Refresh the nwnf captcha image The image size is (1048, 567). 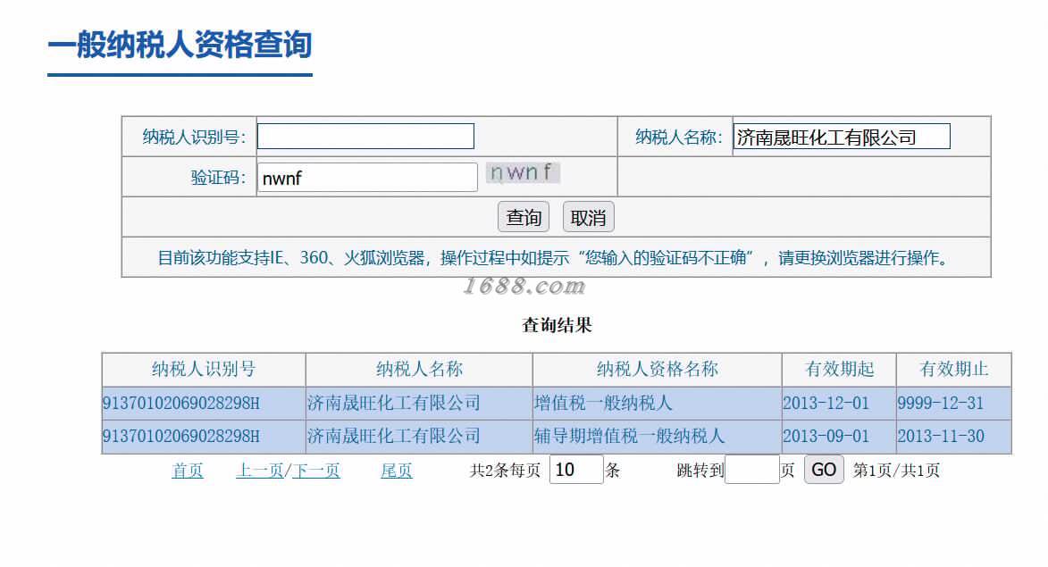pyautogui.click(x=523, y=172)
